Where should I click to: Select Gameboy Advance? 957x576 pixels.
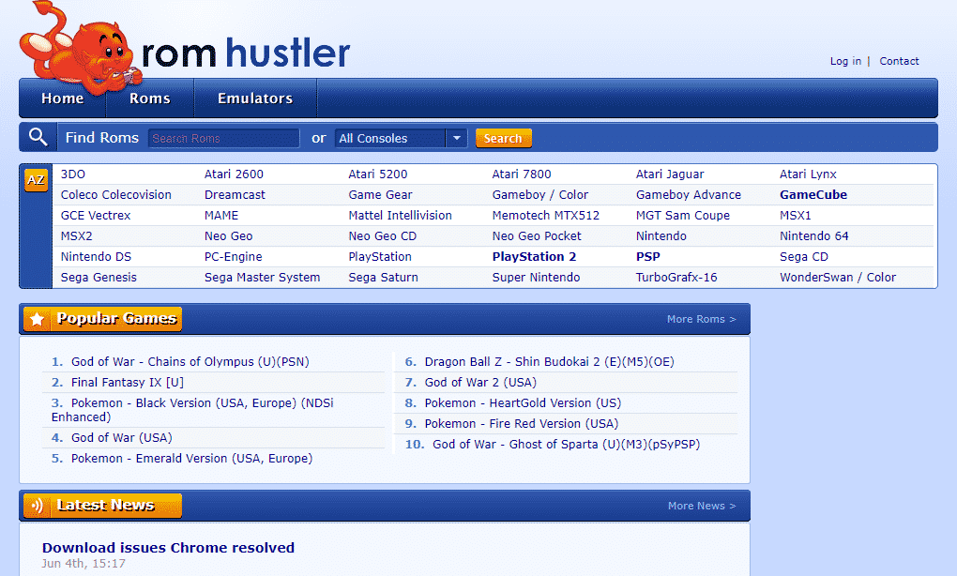[x=689, y=195]
